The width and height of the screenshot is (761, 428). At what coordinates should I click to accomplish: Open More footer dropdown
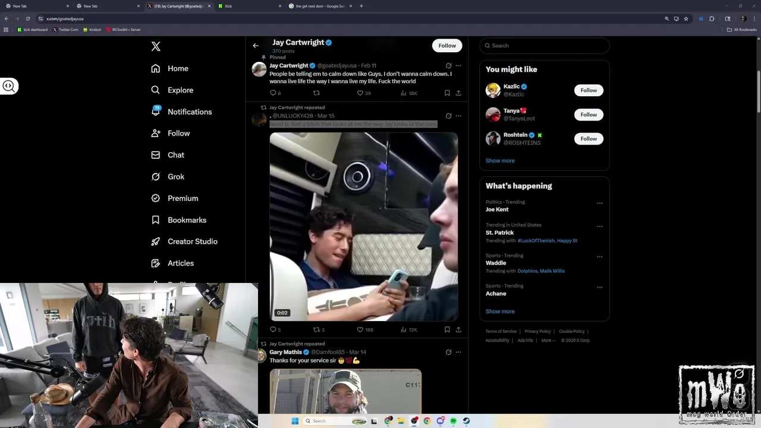548,341
